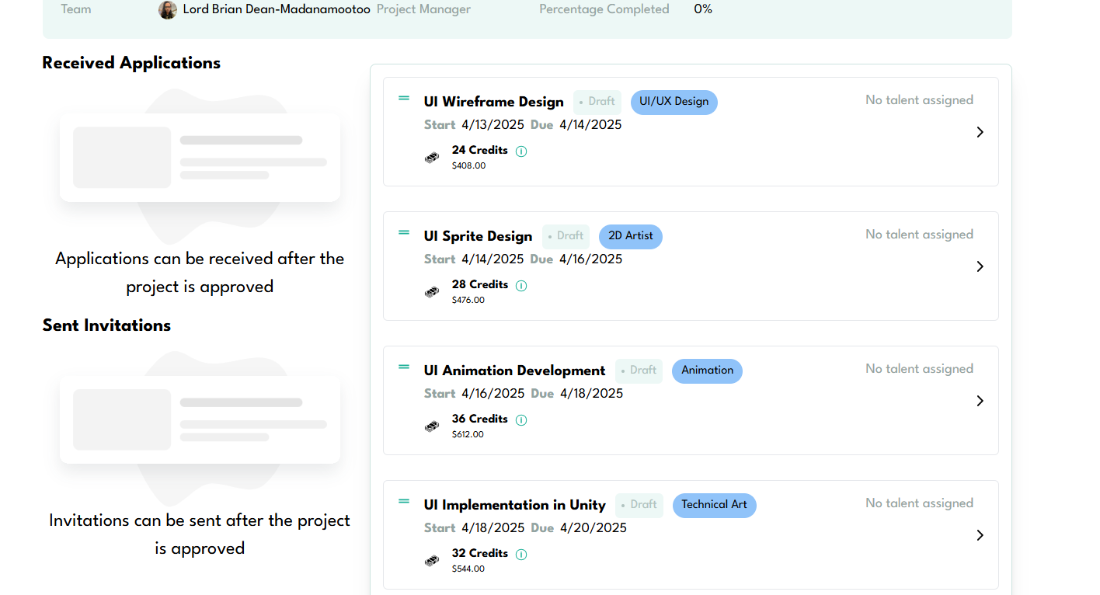Select the UI Sprite Design title

click(x=479, y=236)
